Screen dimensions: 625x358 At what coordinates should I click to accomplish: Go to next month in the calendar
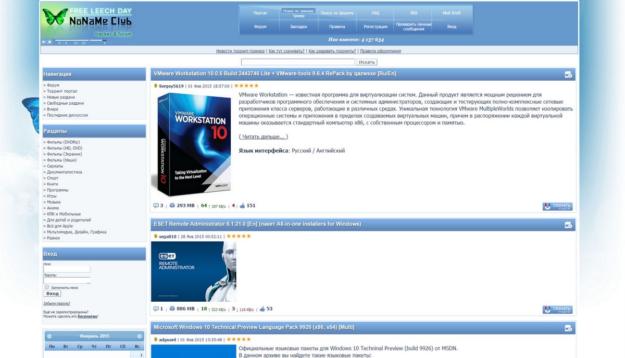tap(139, 336)
